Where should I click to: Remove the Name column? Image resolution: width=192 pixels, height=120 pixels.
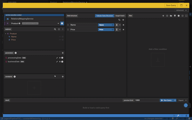tap(124, 25)
